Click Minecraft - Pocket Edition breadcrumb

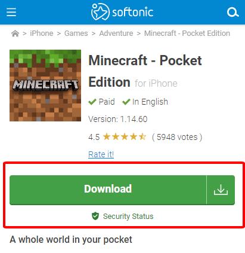point(187,33)
